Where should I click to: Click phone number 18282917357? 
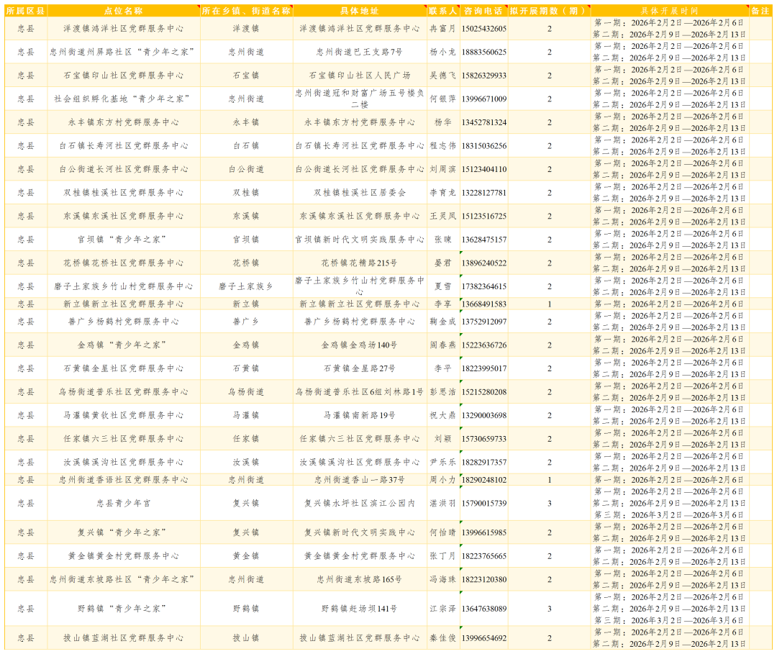(x=484, y=462)
